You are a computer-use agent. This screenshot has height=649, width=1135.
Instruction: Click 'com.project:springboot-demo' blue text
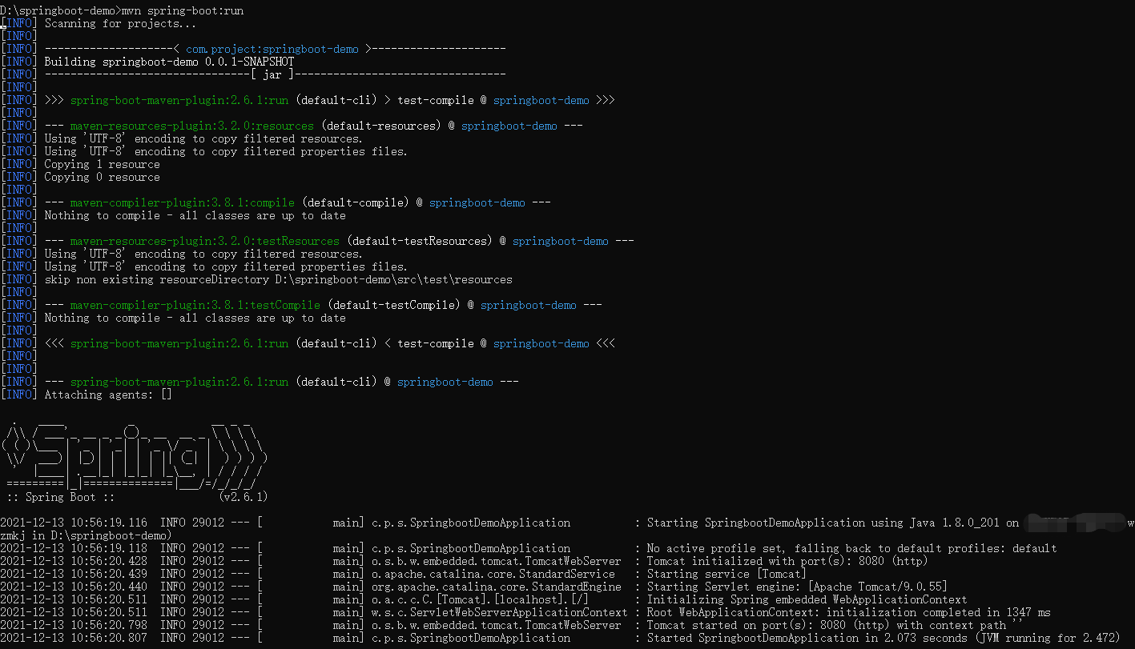coord(272,49)
